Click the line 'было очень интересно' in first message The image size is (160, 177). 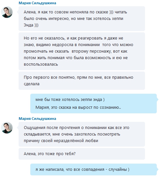[x=73, y=19]
